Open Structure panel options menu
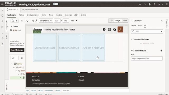This screenshot has height=95, width=169. click(22, 58)
